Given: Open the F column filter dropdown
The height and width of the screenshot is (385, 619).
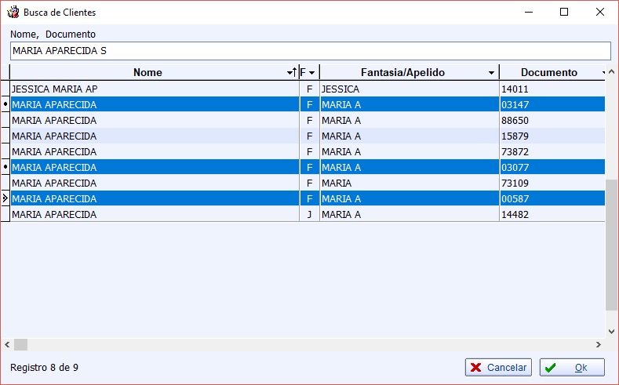Looking at the screenshot, I should [312, 73].
